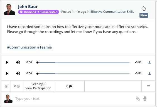This screenshot has width=157, height=107.
Task: Open View Participation details
Action: tap(38, 88)
